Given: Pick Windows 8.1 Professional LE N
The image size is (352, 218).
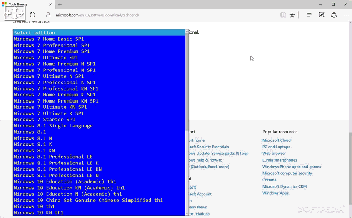Looking at the screenshot, I should pos(99,175).
